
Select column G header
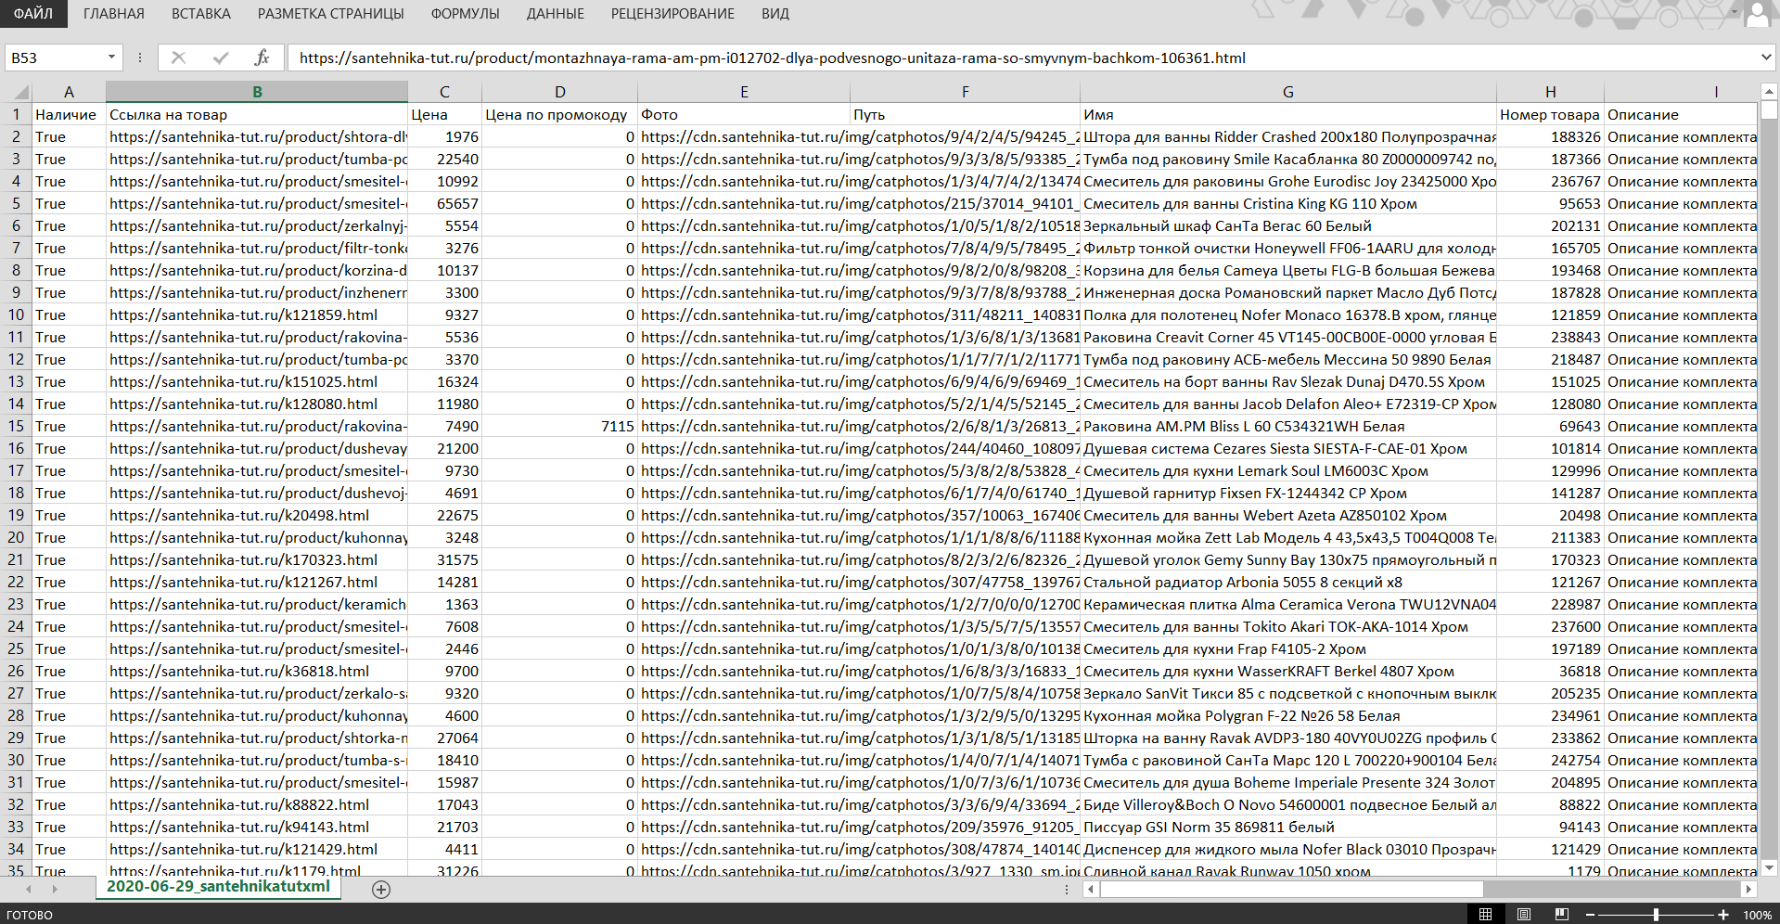tap(1288, 92)
